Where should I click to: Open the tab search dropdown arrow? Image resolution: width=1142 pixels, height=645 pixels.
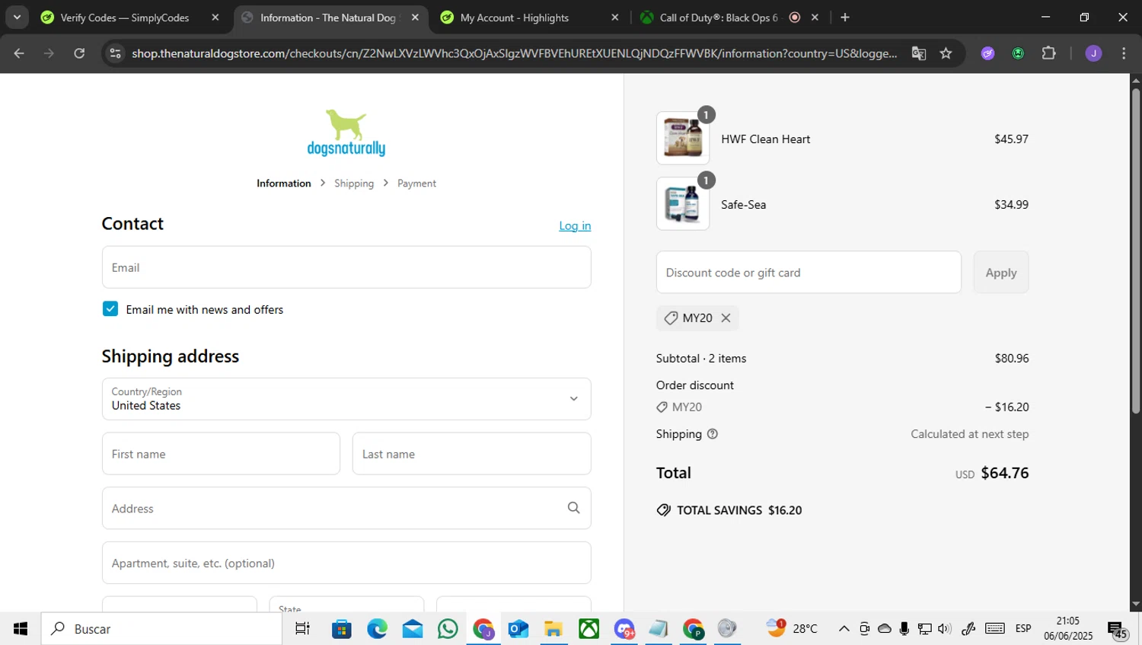click(x=17, y=18)
